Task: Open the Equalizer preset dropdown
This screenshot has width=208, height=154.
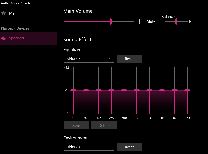Action: click(x=89, y=59)
